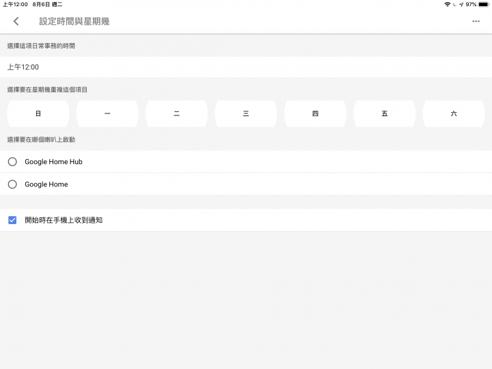The width and height of the screenshot is (492, 369).
Task: Choose the Google Home radio button
Action: click(x=12, y=184)
